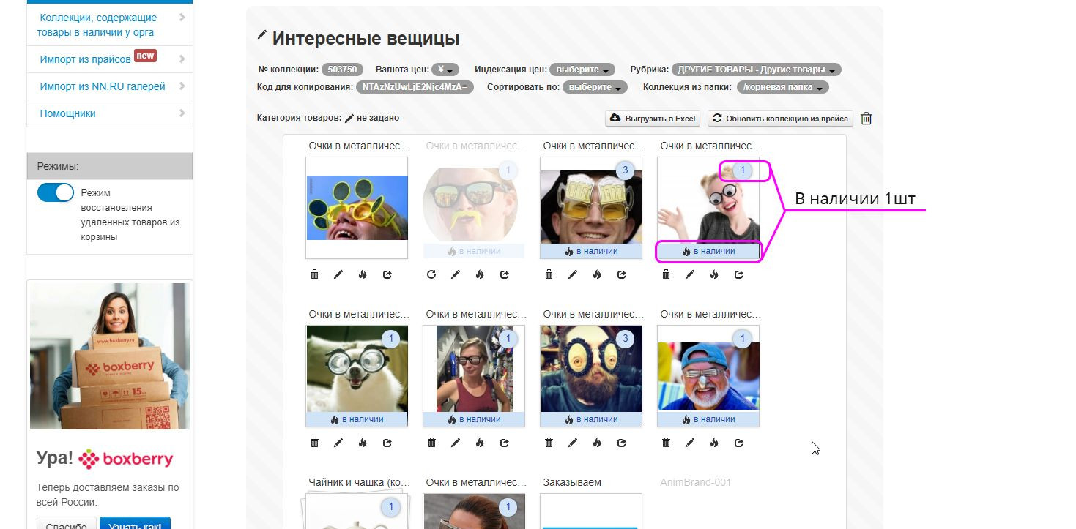This screenshot has height=529, width=1076.
Task: Click Выгрузить в Excel button
Action: click(x=653, y=119)
